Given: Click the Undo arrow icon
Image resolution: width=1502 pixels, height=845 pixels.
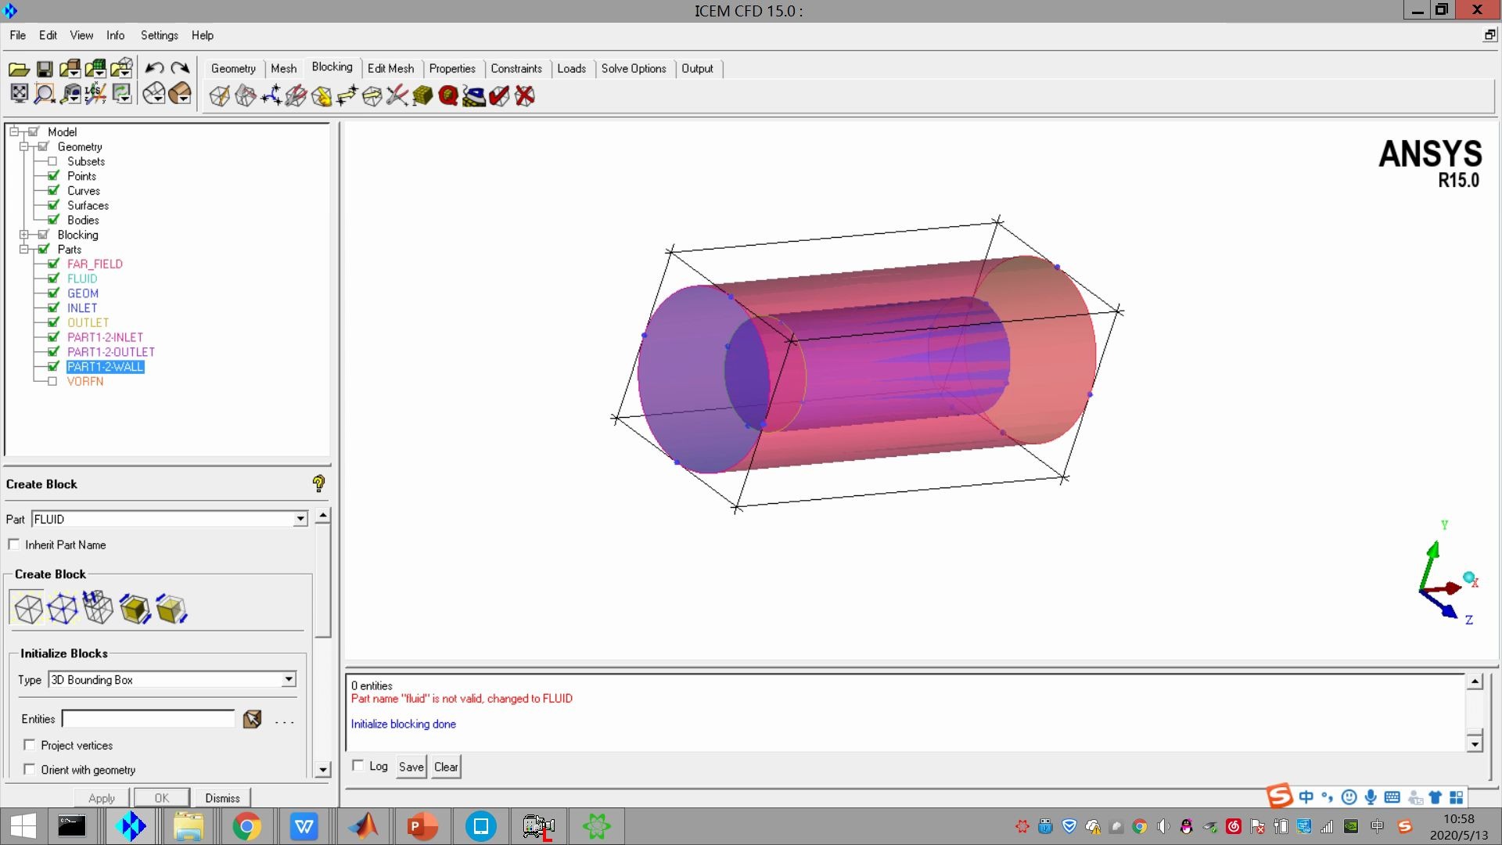Looking at the screenshot, I should (154, 69).
